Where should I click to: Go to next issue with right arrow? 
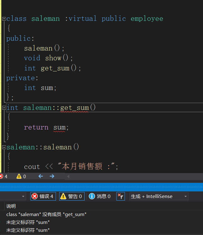click(52, 176)
